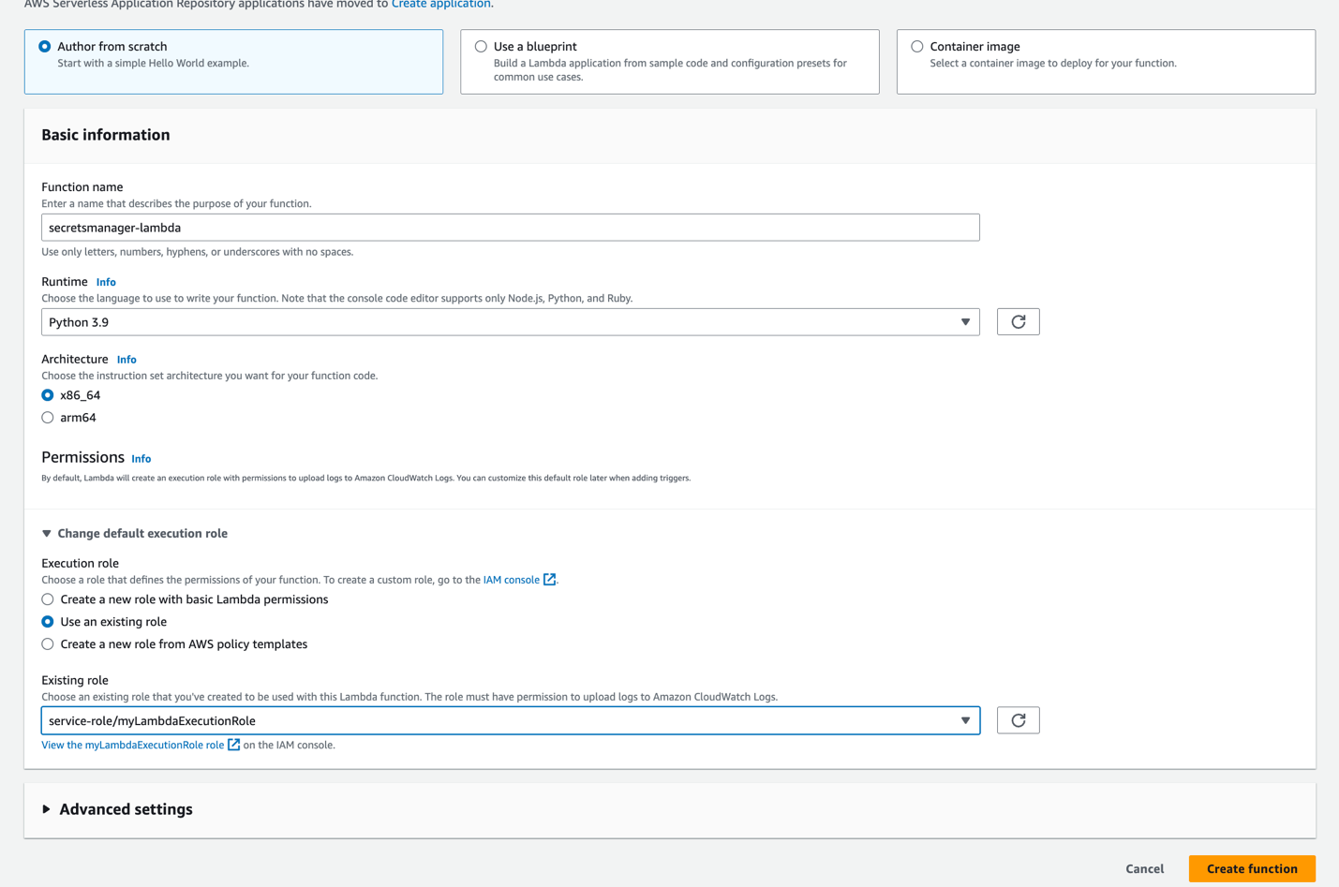Viewport: 1339px width, 887px height.
Task: Open the Runtime dropdown arrow
Action: 965,321
